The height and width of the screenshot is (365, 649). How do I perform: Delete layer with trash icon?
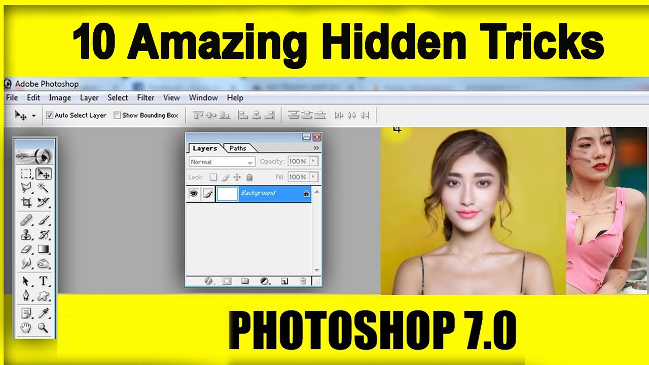pos(303,281)
